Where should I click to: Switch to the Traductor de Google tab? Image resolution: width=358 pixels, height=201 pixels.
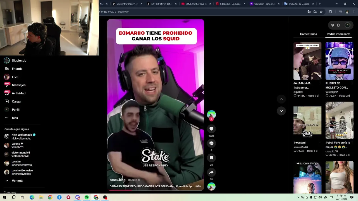click(299, 4)
